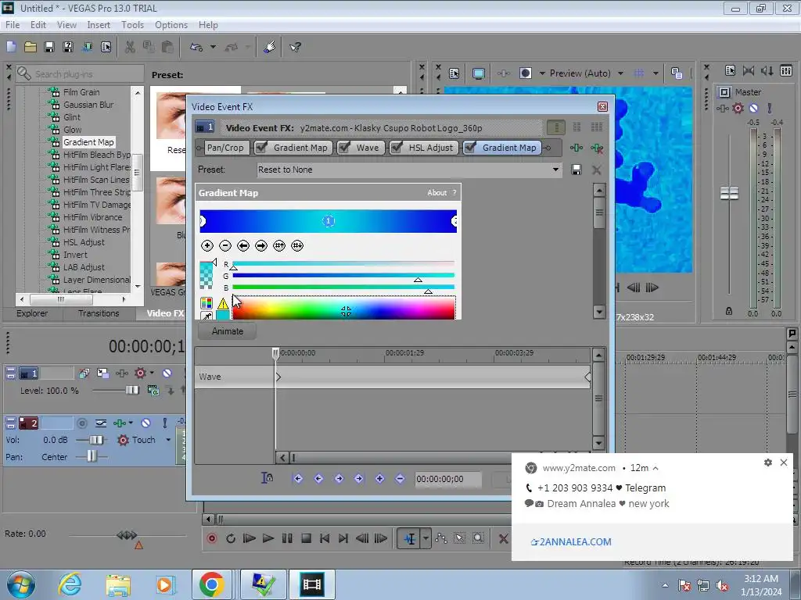Toggle split-screen view in preview

525,73
